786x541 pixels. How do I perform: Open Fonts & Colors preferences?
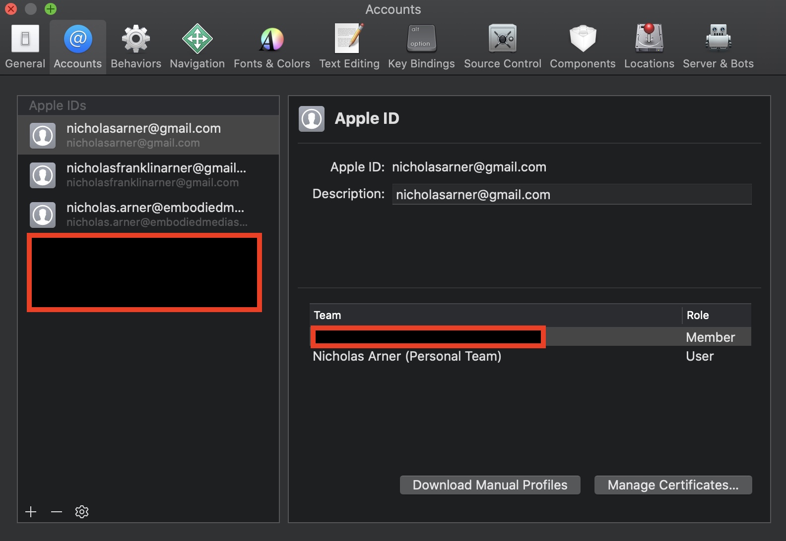tap(272, 47)
